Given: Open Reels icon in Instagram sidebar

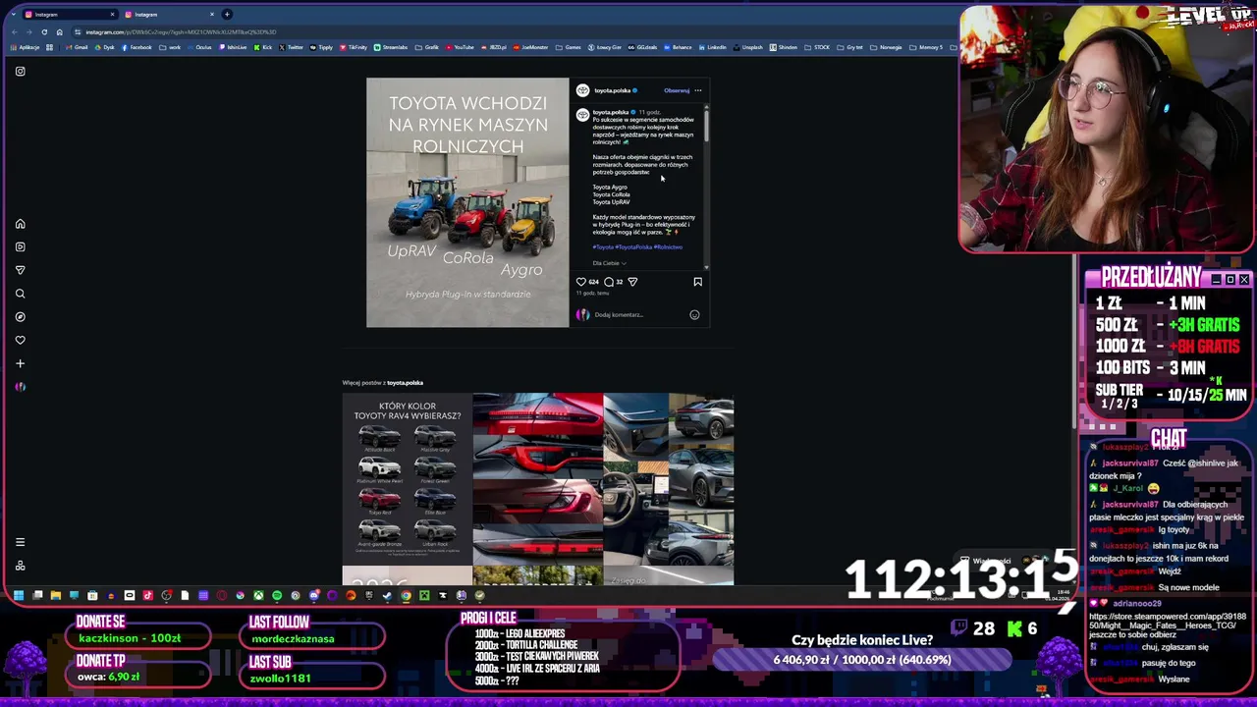Looking at the screenshot, I should click(x=20, y=246).
